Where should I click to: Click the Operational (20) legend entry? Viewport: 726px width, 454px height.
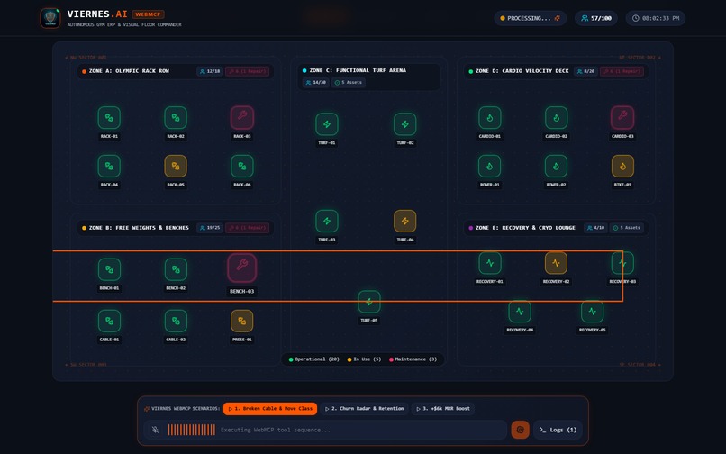314,359
